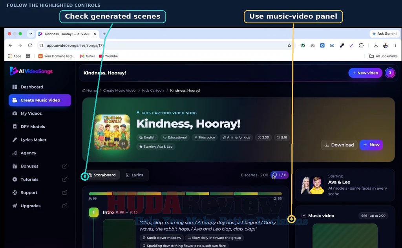Go back in the browser
The width and height of the screenshot is (402, 248).
tap(11, 45)
